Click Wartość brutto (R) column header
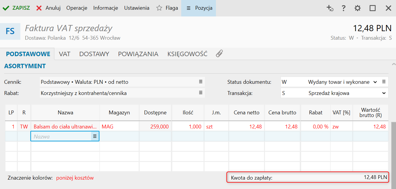Screen dimensions: 396x189 coord(371,113)
